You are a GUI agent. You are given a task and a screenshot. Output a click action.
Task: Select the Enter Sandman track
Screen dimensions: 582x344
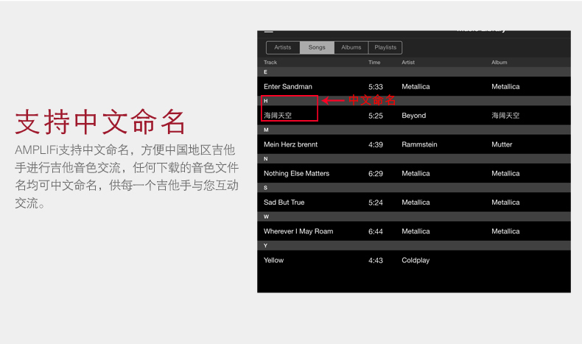click(x=287, y=86)
